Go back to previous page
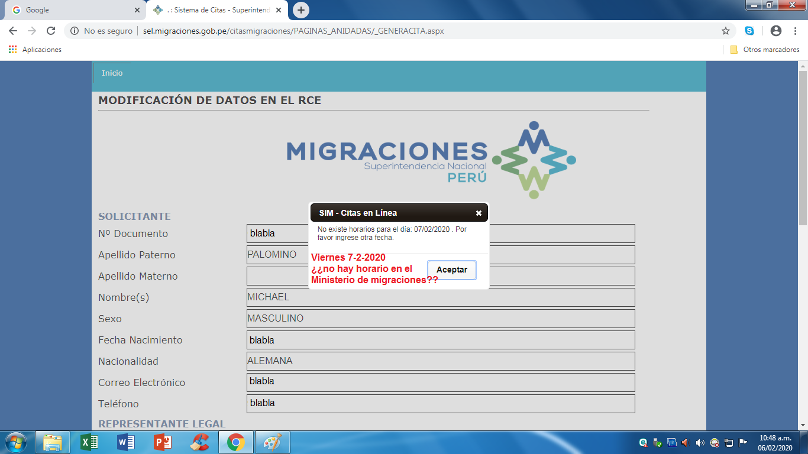Screen dimensions: 808x454 coord(13,31)
